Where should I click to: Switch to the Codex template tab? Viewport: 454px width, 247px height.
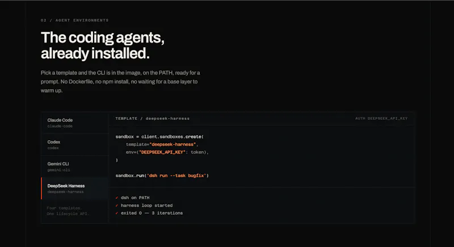pos(75,144)
